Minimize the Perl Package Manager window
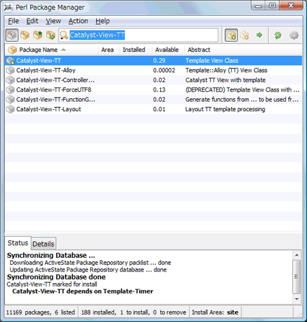The width and height of the screenshot is (307, 322). click(259, 5)
